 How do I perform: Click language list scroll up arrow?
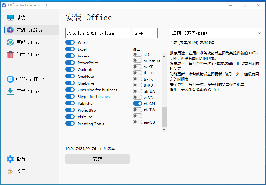click(x=164, y=56)
